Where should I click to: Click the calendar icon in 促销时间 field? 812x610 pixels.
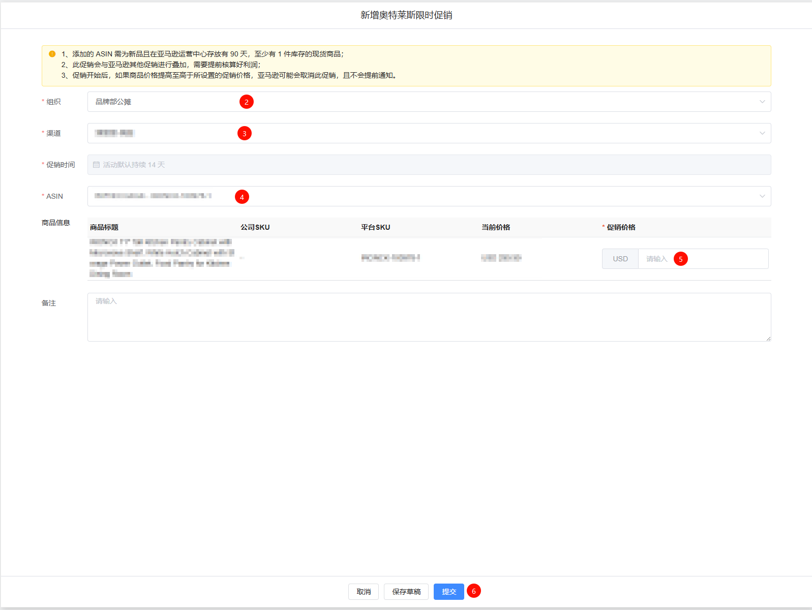96,165
